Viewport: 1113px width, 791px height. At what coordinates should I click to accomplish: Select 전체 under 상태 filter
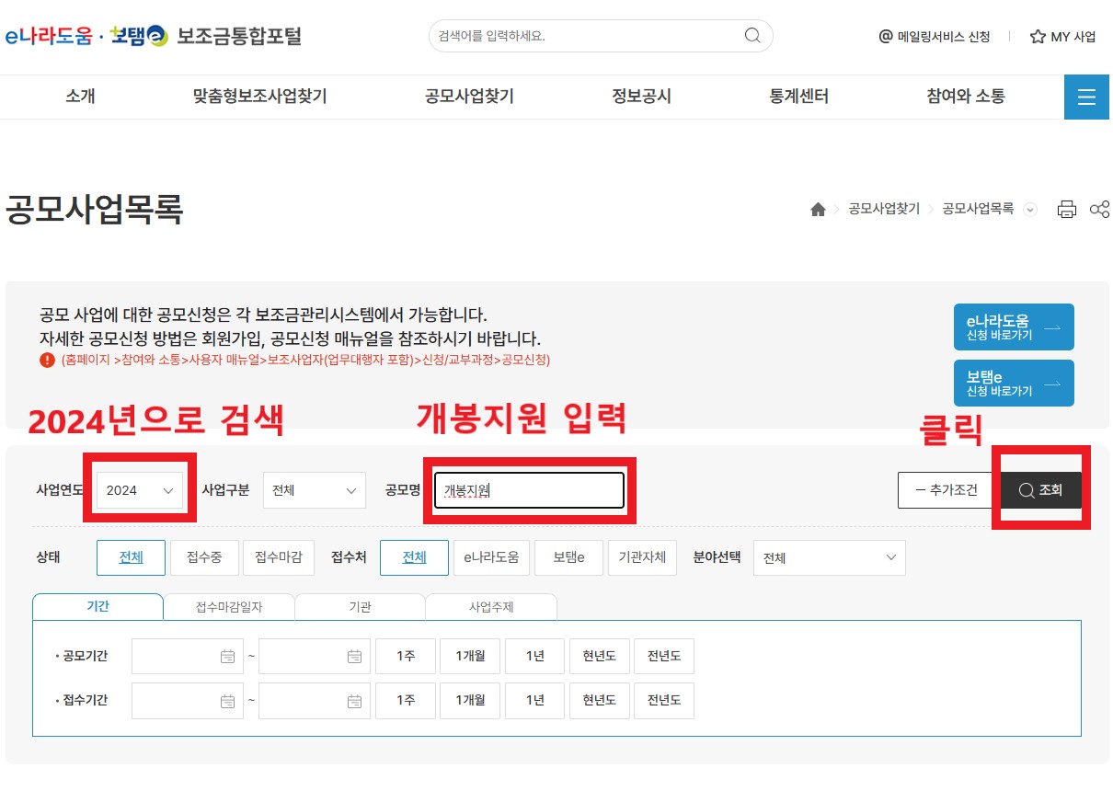[131, 557]
